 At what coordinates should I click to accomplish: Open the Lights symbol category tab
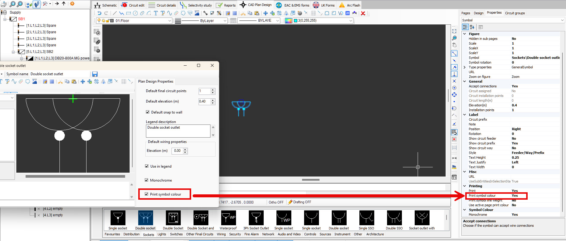[162, 234]
